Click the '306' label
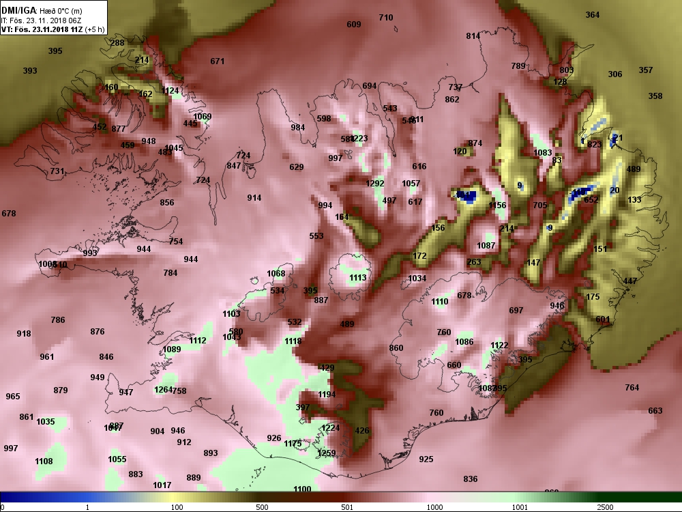Viewport: 682px width, 512px height. point(615,74)
